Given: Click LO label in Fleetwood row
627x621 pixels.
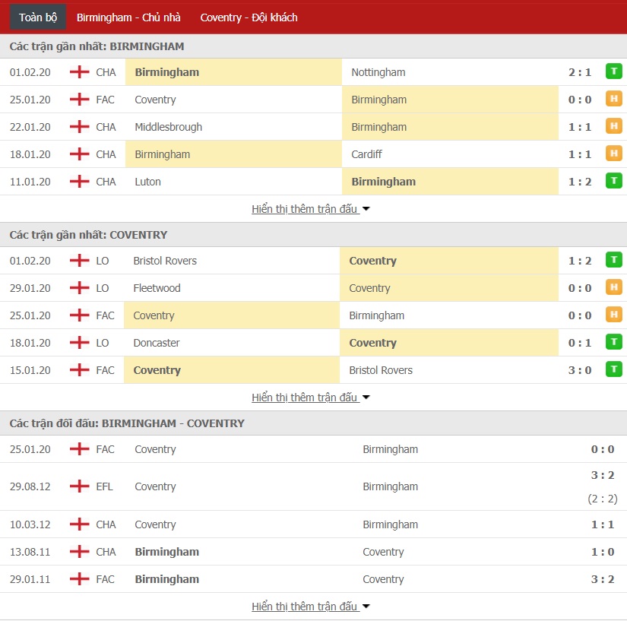Looking at the screenshot, I should (x=103, y=288).
